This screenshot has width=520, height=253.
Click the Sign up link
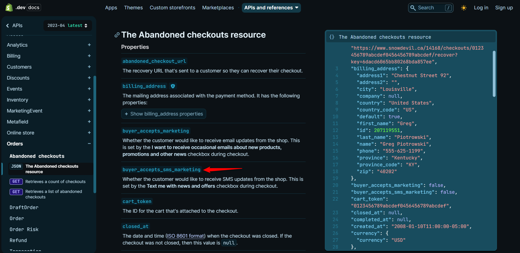pos(504,8)
